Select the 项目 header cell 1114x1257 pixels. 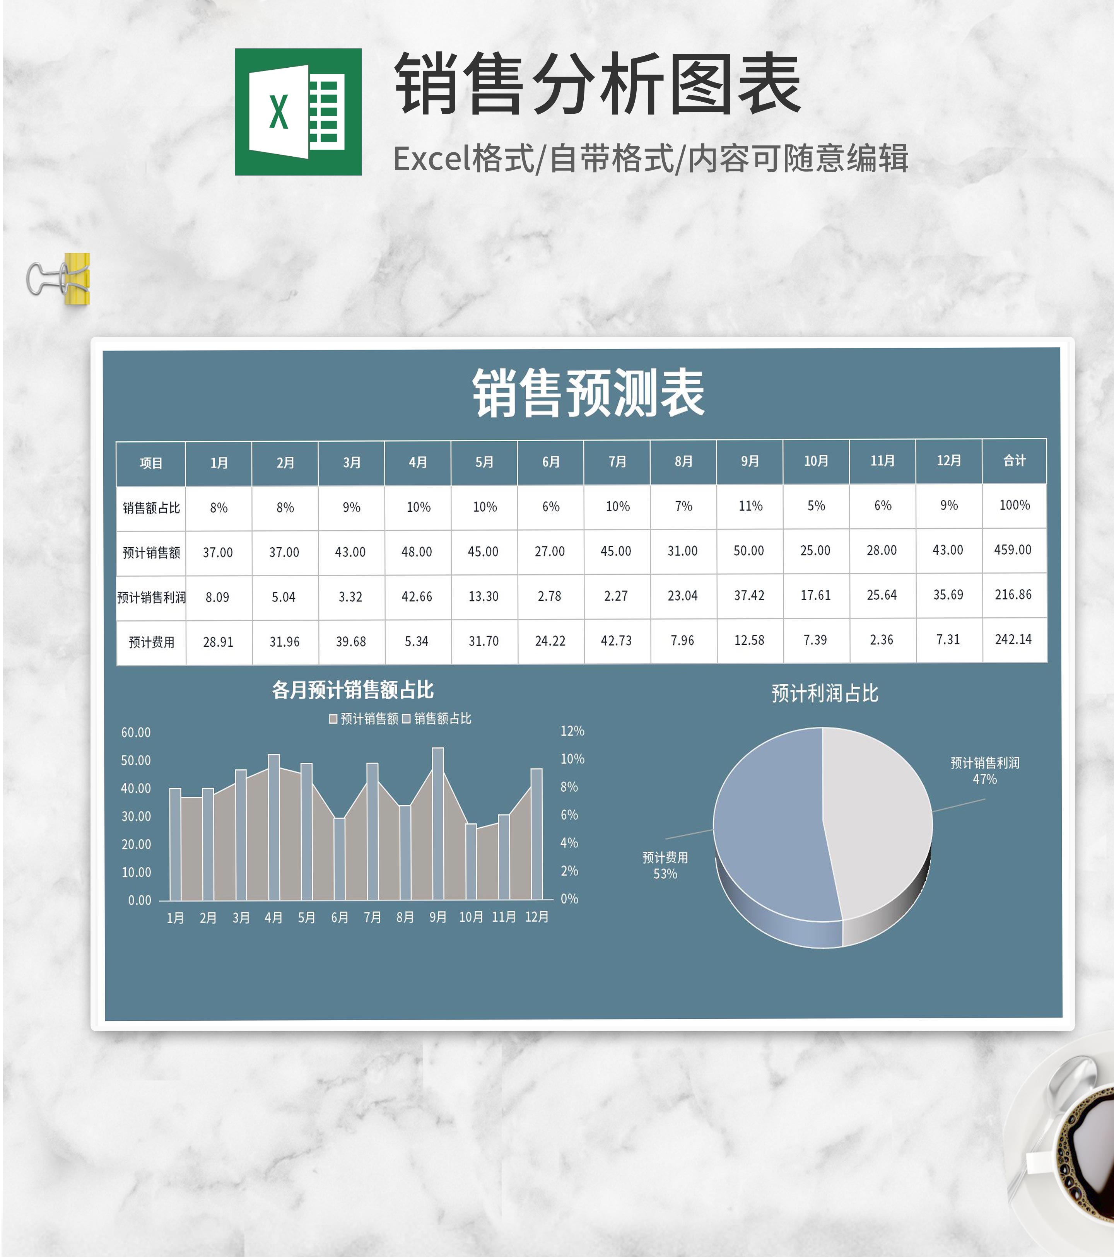pos(151,463)
